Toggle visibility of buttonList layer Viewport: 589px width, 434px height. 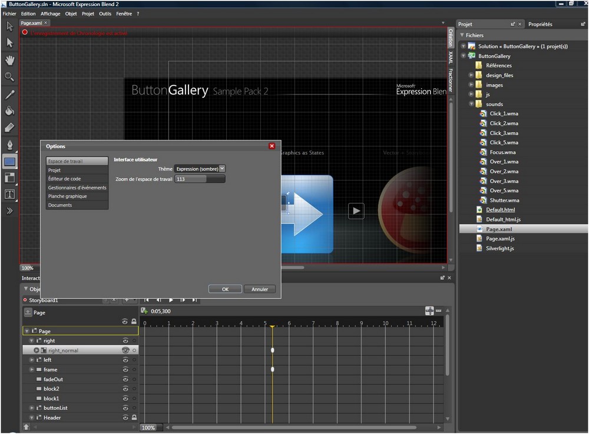coord(125,408)
